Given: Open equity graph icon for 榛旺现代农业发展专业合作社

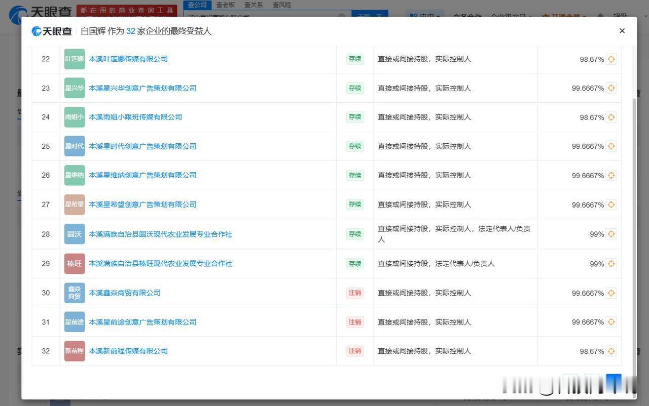Looking at the screenshot, I should click(611, 264).
